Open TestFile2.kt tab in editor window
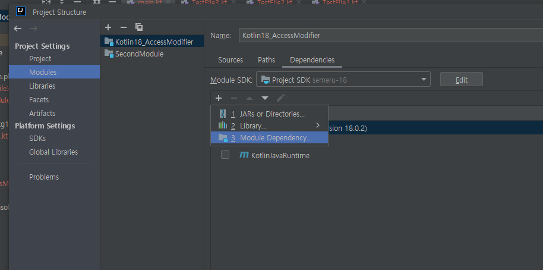Image resolution: width=543 pixels, height=270 pixels. click(x=274, y=2)
